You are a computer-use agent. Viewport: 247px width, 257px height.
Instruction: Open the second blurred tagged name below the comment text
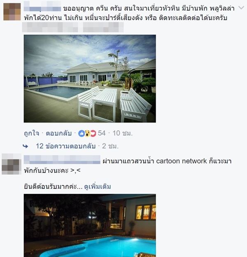[103, 27]
